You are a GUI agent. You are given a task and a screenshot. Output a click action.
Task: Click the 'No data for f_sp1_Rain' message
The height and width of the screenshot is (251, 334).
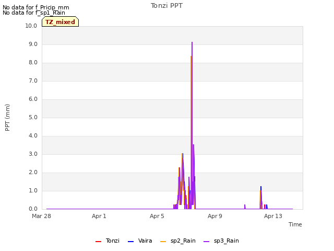[x=34, y=13]
